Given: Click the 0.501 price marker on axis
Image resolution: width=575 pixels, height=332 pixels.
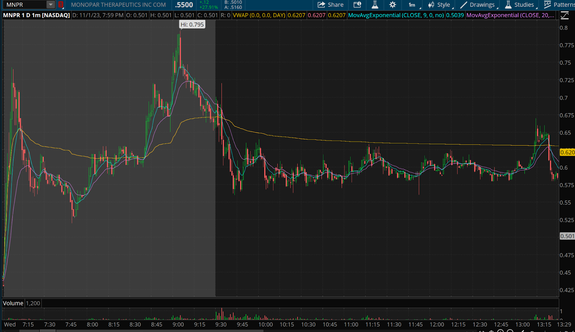Looking at the screenshot, I should 567,236.
